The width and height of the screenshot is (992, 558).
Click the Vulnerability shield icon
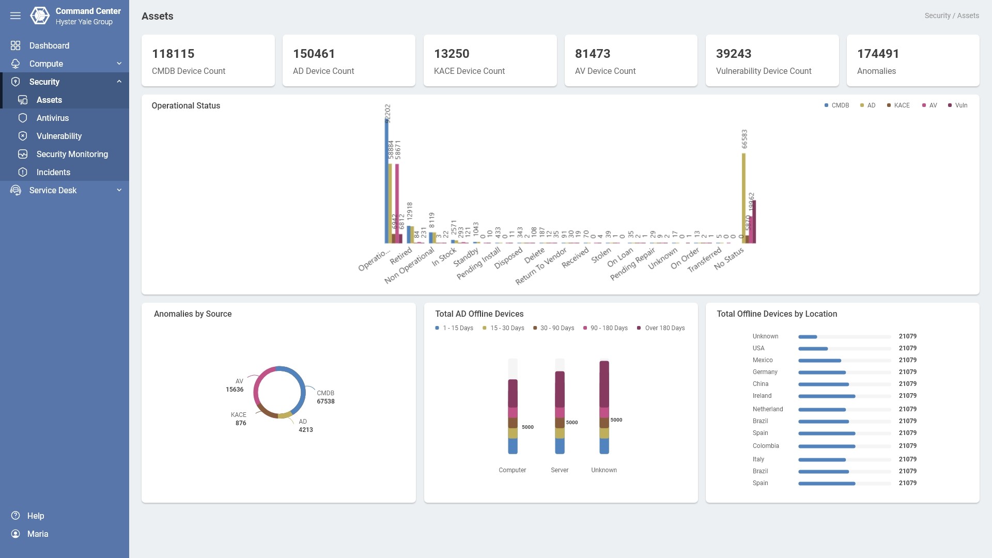point(23,136)
